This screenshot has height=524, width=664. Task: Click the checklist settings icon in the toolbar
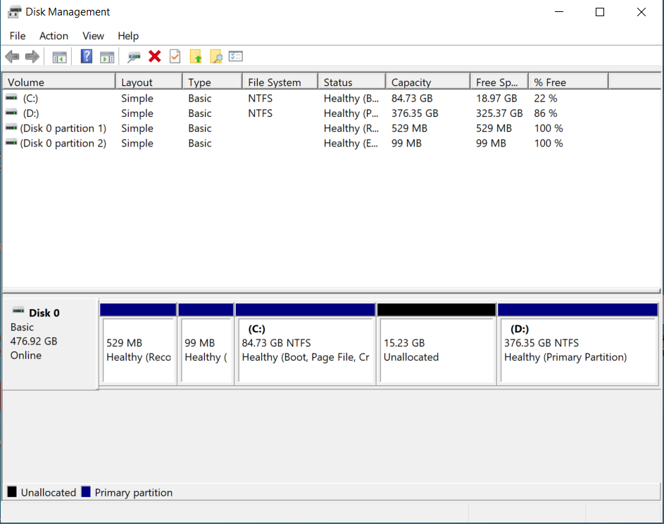click(x=236, y=56)
